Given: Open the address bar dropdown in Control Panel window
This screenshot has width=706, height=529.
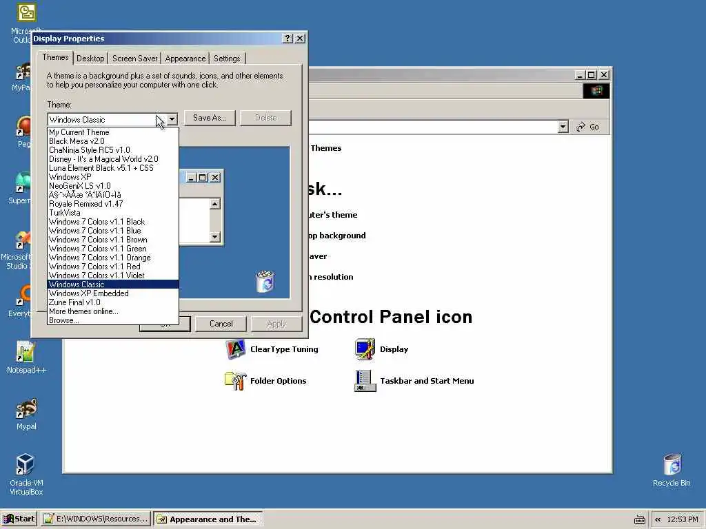Looking at the screenshot, I should 563,127.
